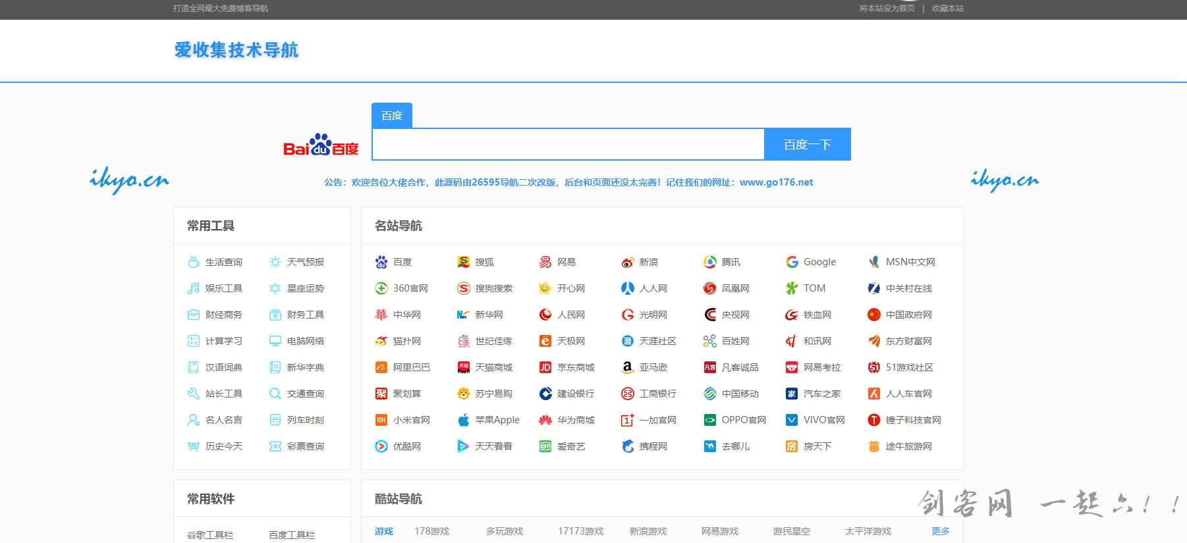Click the 网易 site icon
Image resolution: width=1187 pixels, height=543 pixels.
pyautogui.click(x=545, y=262)
